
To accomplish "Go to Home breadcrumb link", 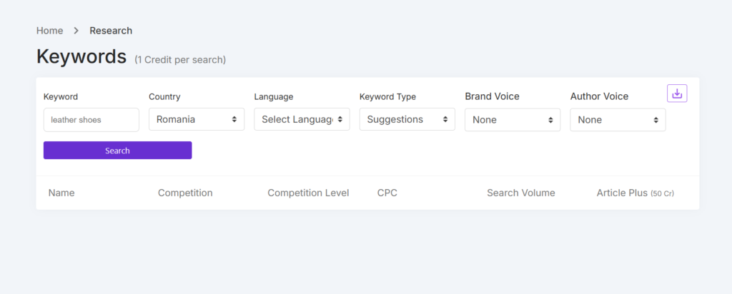I will point(50,31).
